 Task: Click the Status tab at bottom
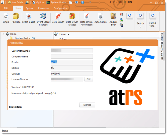click(x=5, y=131)
